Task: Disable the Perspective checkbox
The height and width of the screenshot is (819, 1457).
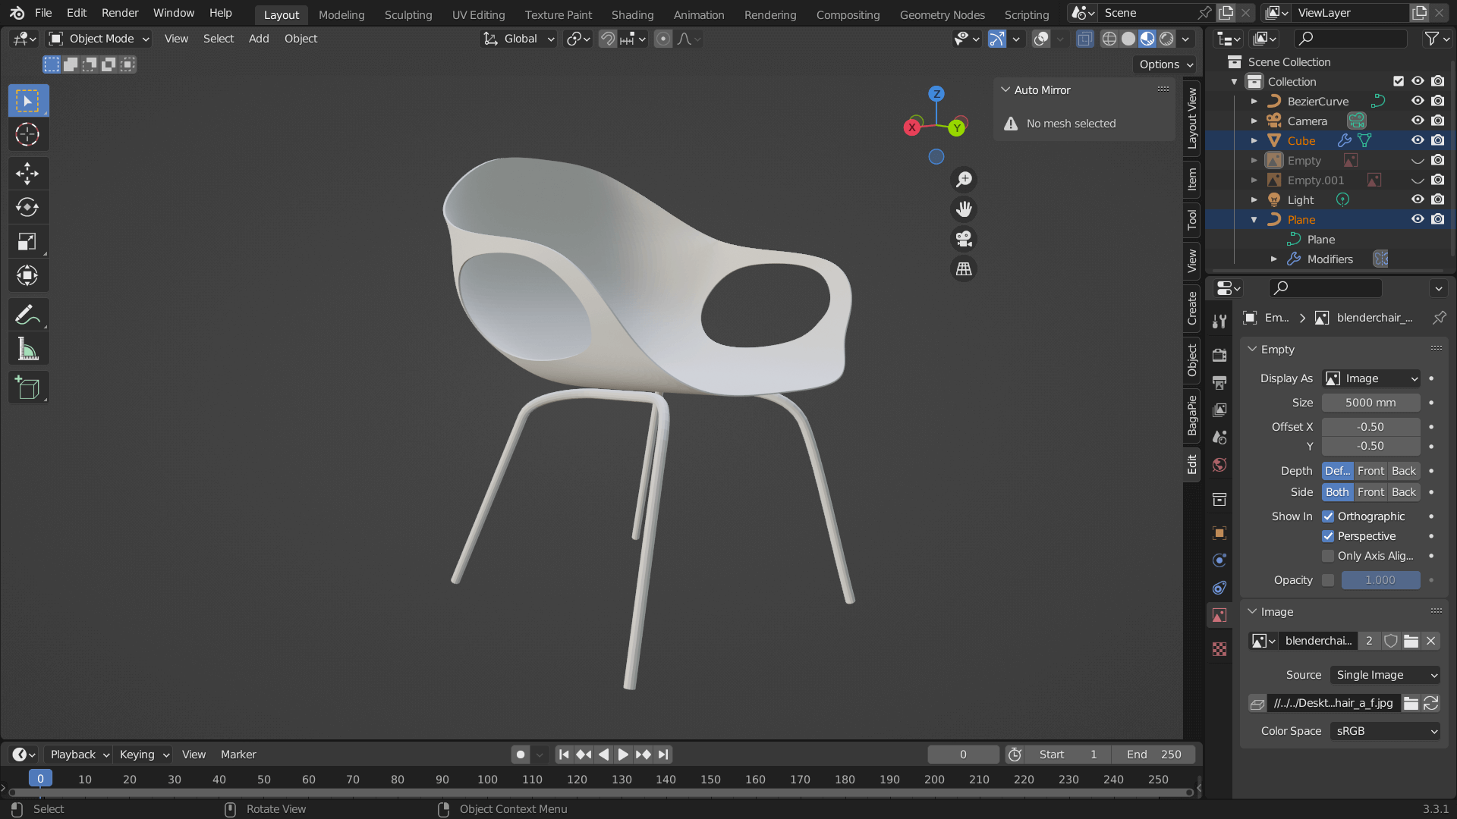Action: coord(1328,536)
